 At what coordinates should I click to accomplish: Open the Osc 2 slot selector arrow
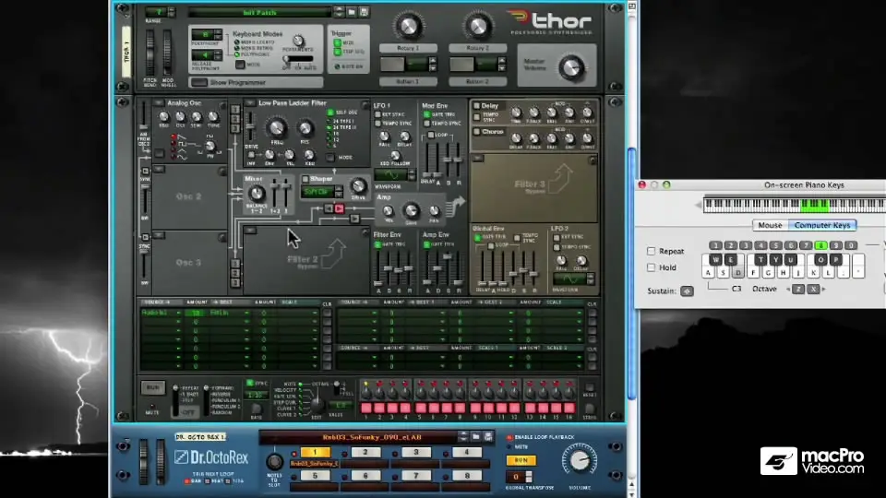[x=160, y=169]
